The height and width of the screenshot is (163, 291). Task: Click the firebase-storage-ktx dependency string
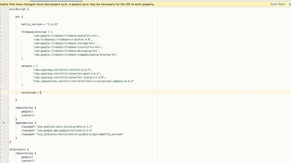click(x=65, y=43)
